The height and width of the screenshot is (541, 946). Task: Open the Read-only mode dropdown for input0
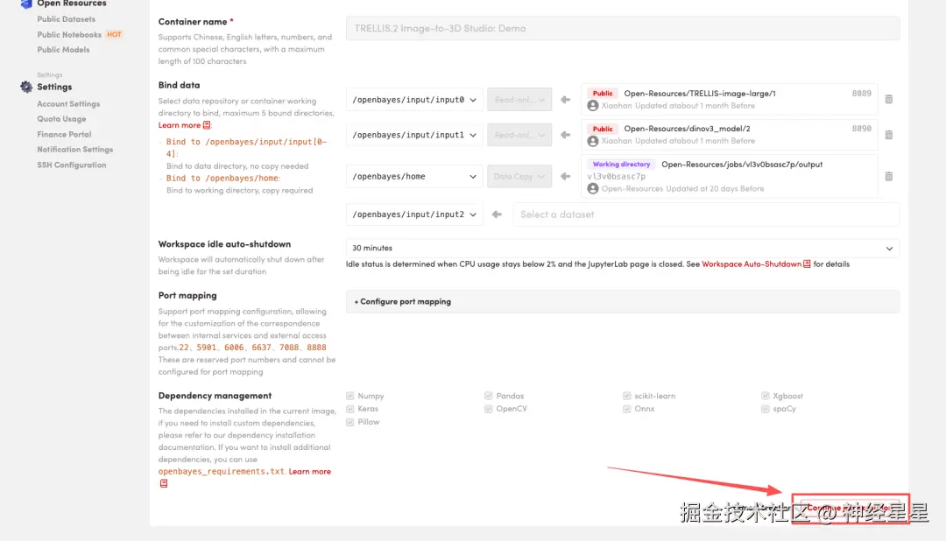pyautogui.click(x=519, y=100)
